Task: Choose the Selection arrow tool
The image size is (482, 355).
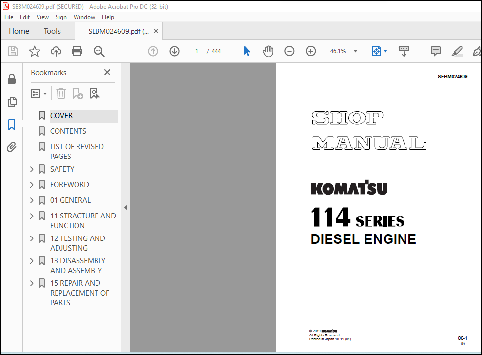Action: pos(247,51)
